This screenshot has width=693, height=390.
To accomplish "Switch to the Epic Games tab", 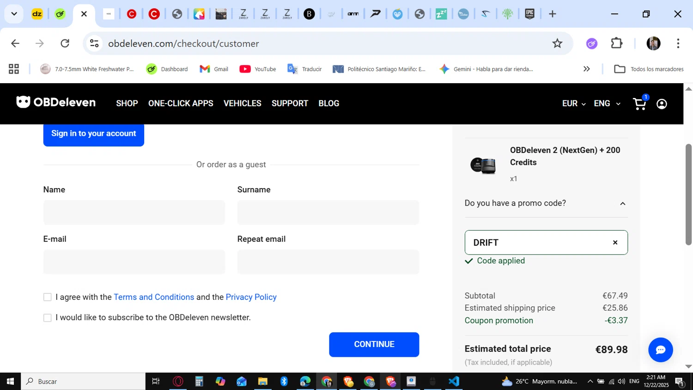I will (x=530, y=14).
